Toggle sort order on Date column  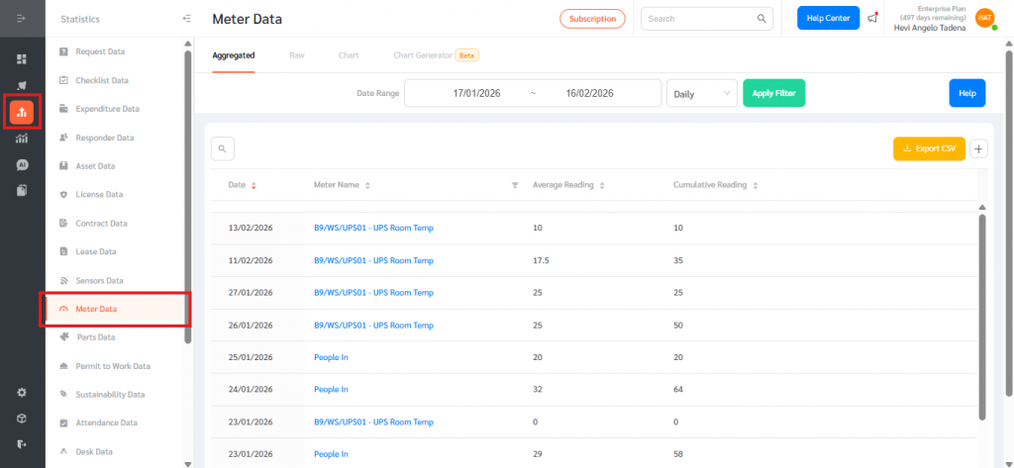click(253, 185)
